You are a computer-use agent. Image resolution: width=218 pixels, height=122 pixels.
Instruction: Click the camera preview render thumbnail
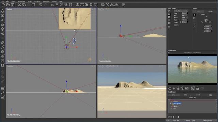pos(192,69)
